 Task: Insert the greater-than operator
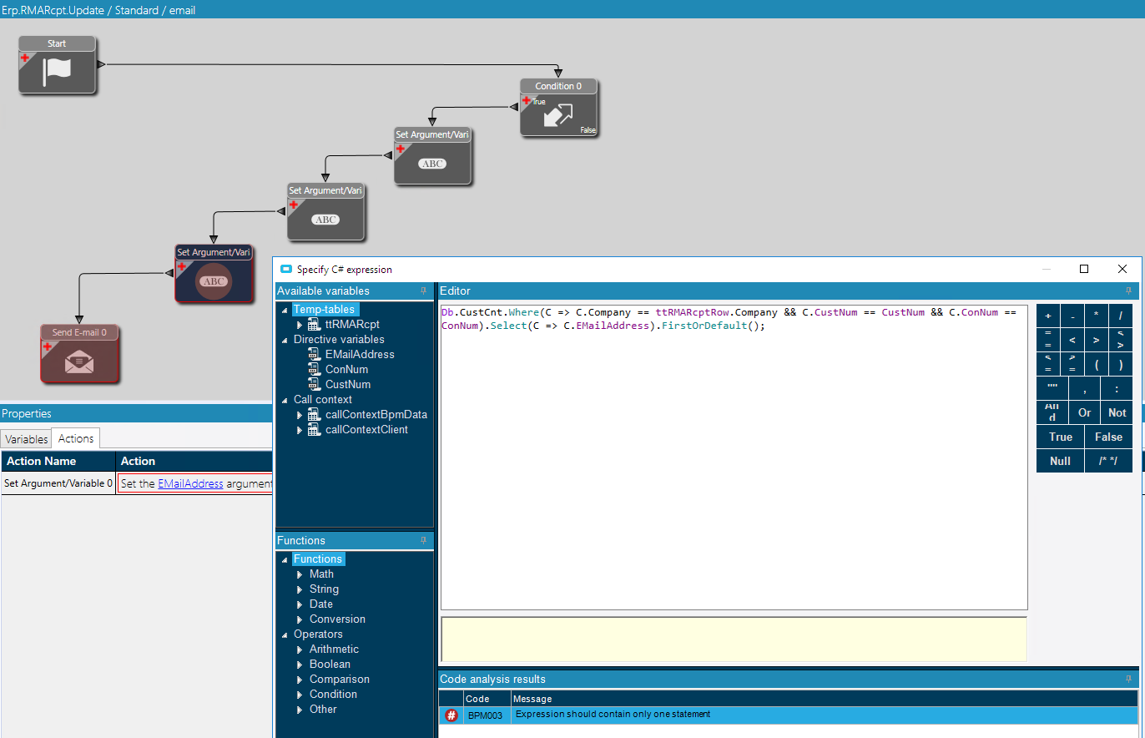tap(1097, 340)
